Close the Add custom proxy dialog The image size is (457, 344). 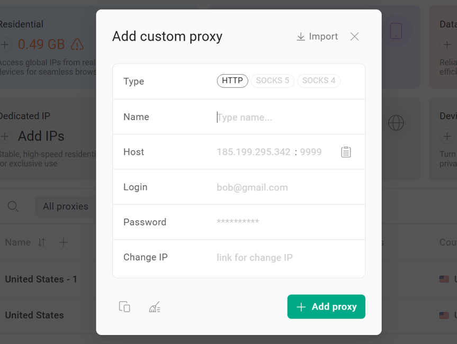pos(354,37)
